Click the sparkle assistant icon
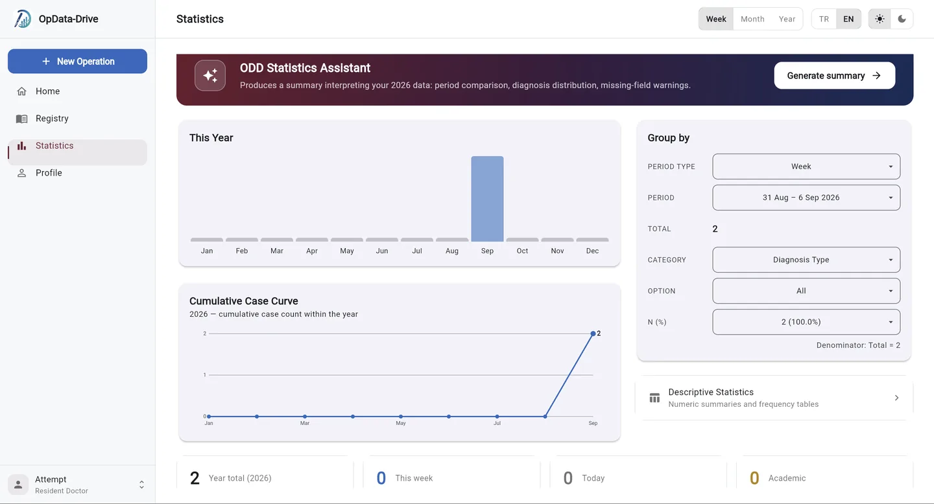Viewport: 934px width, 504px height. coord(210,76)
